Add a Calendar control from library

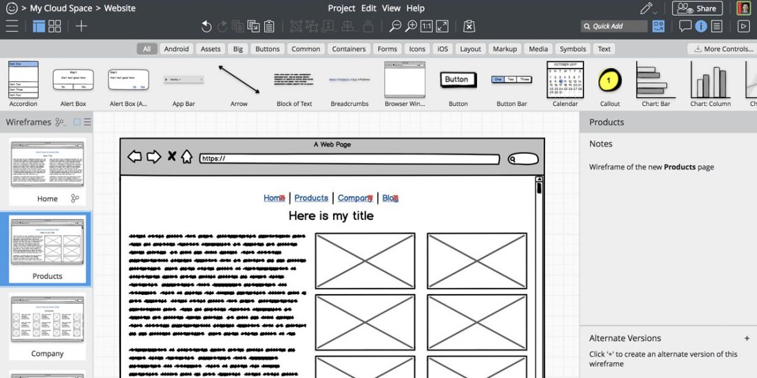coord(565,84)
